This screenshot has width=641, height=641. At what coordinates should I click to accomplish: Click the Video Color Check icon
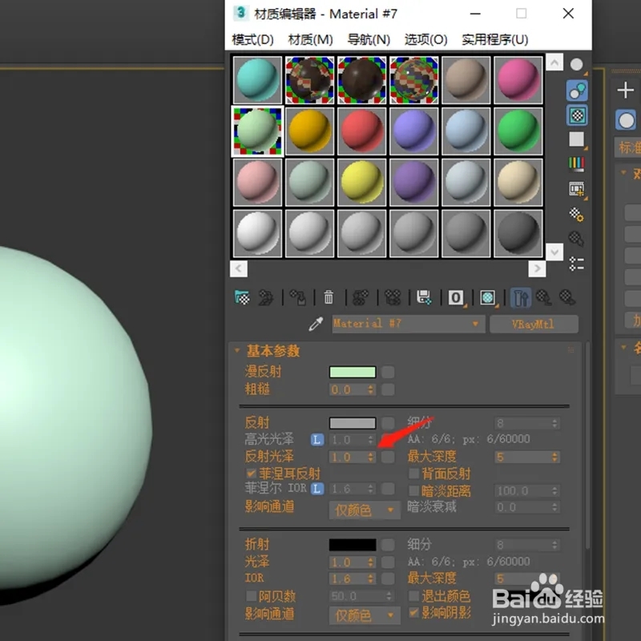pyautogui.click(x=577, y=164)
